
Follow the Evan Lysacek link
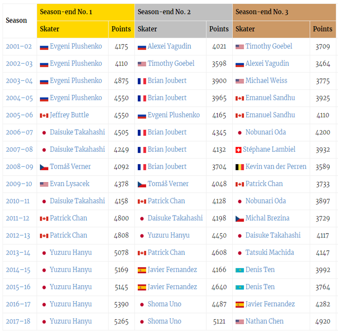tap(69, 184)
